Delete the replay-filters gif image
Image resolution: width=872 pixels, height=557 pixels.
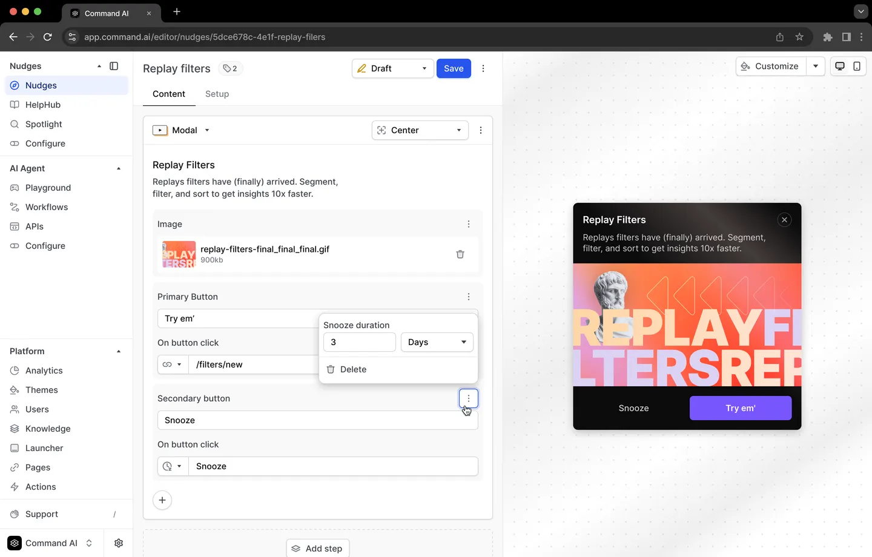460,254
